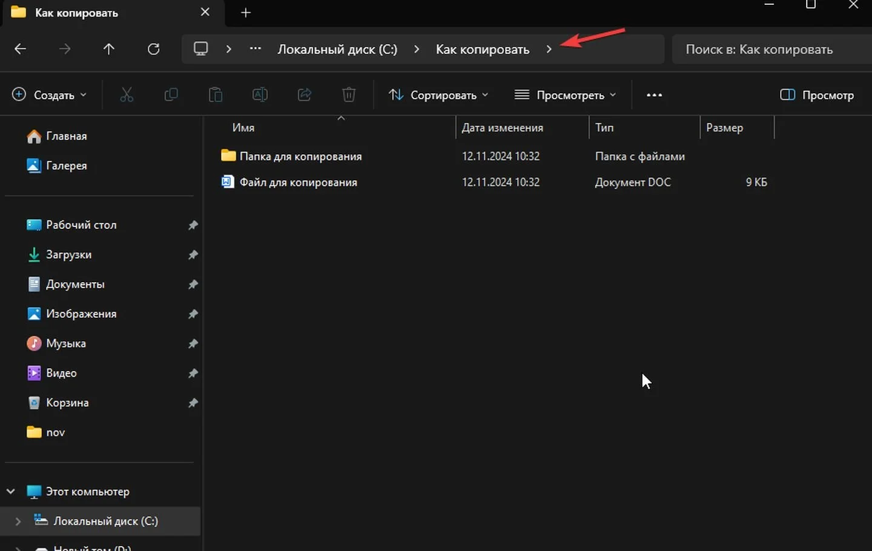Click the Delete trash can icon
The width and height of the screenshot is (872, 551).
point(349,95)
